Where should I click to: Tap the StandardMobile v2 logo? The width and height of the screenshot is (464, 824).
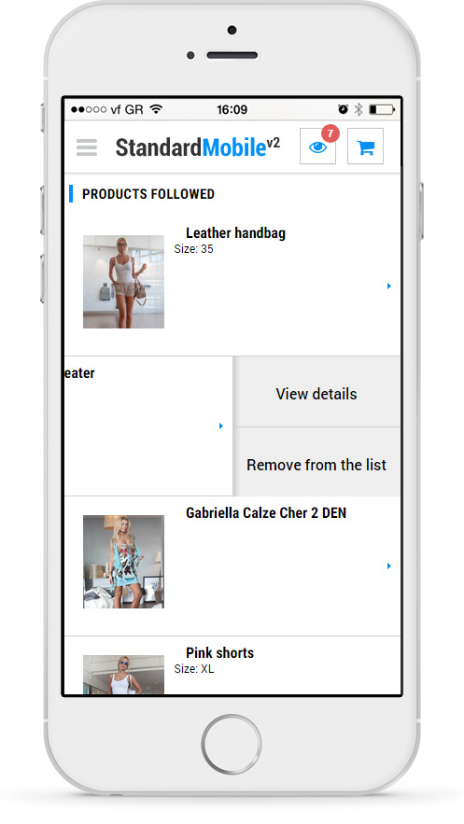pyautogui.click(x=198, y=147)
